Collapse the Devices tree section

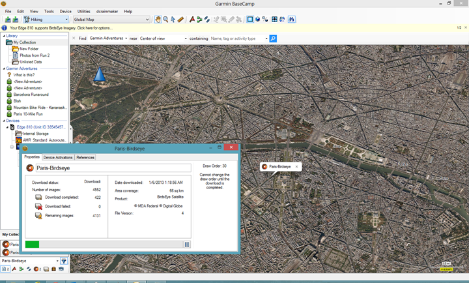click(x=4, y=121)
